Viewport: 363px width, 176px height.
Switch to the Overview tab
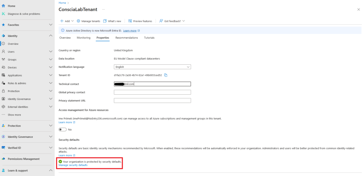click(x=65, y=38)
